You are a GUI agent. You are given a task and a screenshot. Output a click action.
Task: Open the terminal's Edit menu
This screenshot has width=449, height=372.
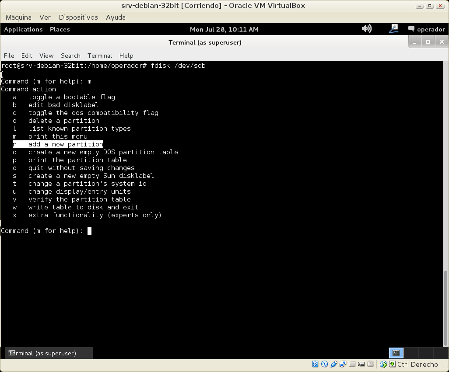pyautogui.click(x=27, y=56)
